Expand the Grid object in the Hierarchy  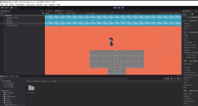pos(6,19)
